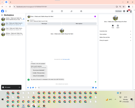This screenshot has height=108, width=135.
Task: Bookmark this page with the star icon
Action: point(124,7)
